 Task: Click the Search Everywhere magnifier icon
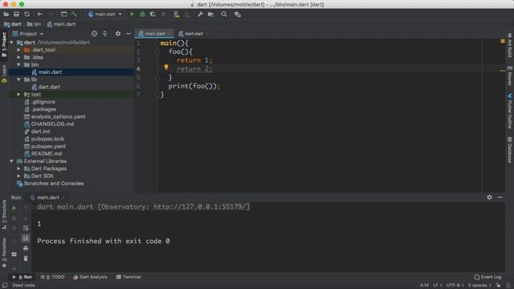coord(224,14)
